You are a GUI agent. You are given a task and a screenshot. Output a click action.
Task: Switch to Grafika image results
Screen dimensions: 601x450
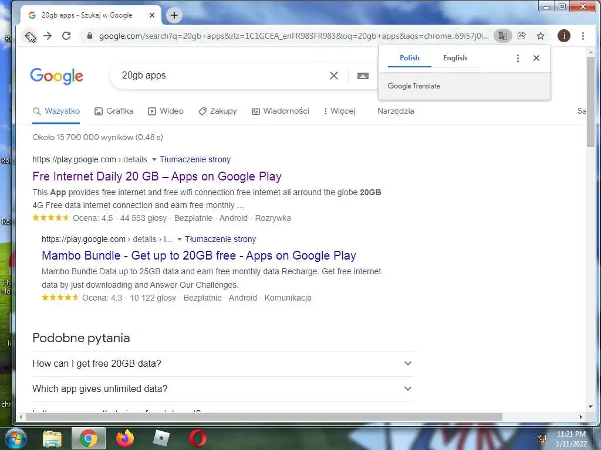tap(114, 111)
